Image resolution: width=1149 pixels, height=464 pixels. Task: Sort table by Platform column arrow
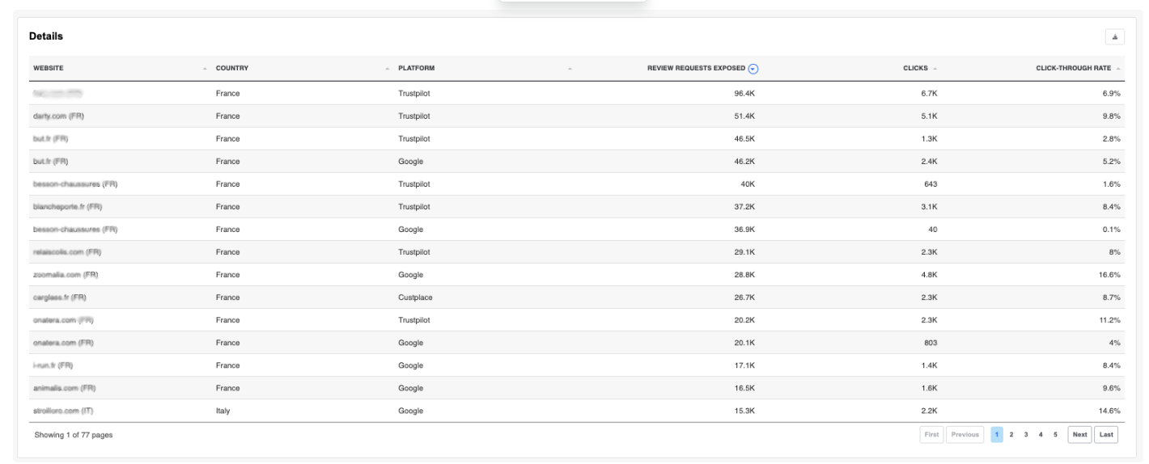pyautogui.click(x=570, y=69)
